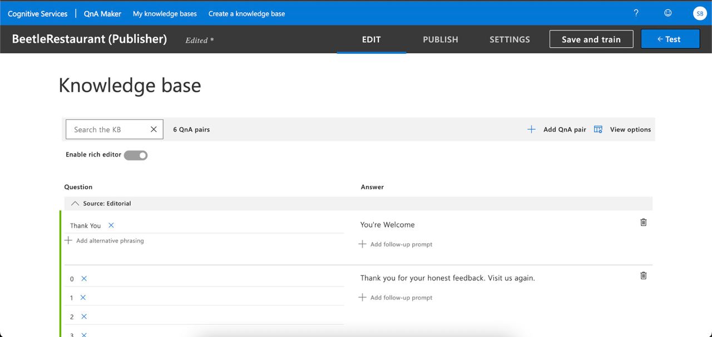Edit the Thank you for your honest feedback answer

click(x=448, y=278)
